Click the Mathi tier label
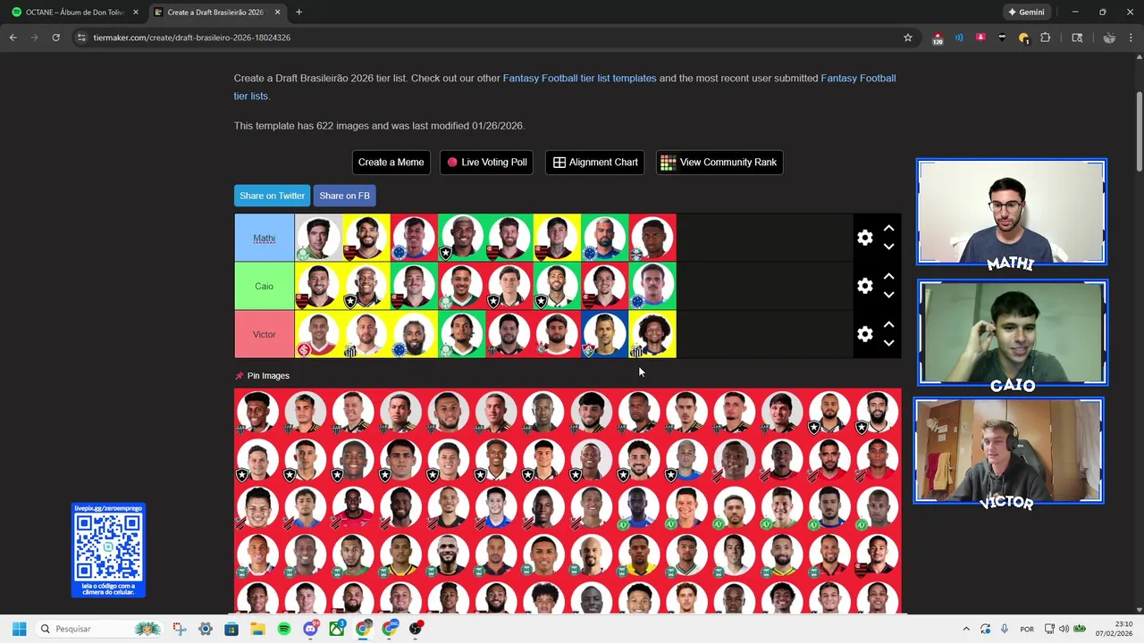This screenshot has height=643, width=1144. pyautogui.click(x=265, y=238)
